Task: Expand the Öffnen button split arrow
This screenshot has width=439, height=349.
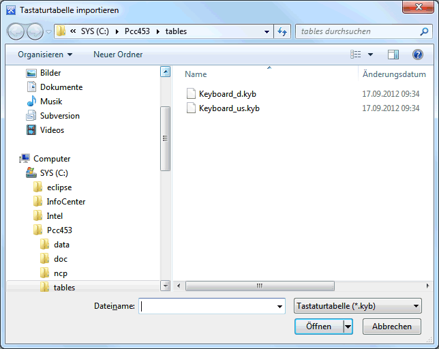Action: pos(348,327)
